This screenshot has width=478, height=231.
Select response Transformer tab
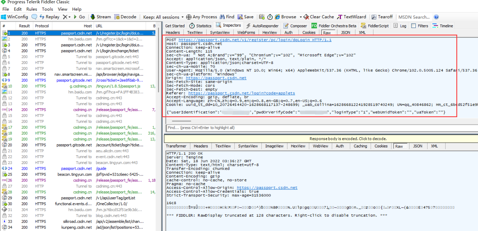click(176, 146)
